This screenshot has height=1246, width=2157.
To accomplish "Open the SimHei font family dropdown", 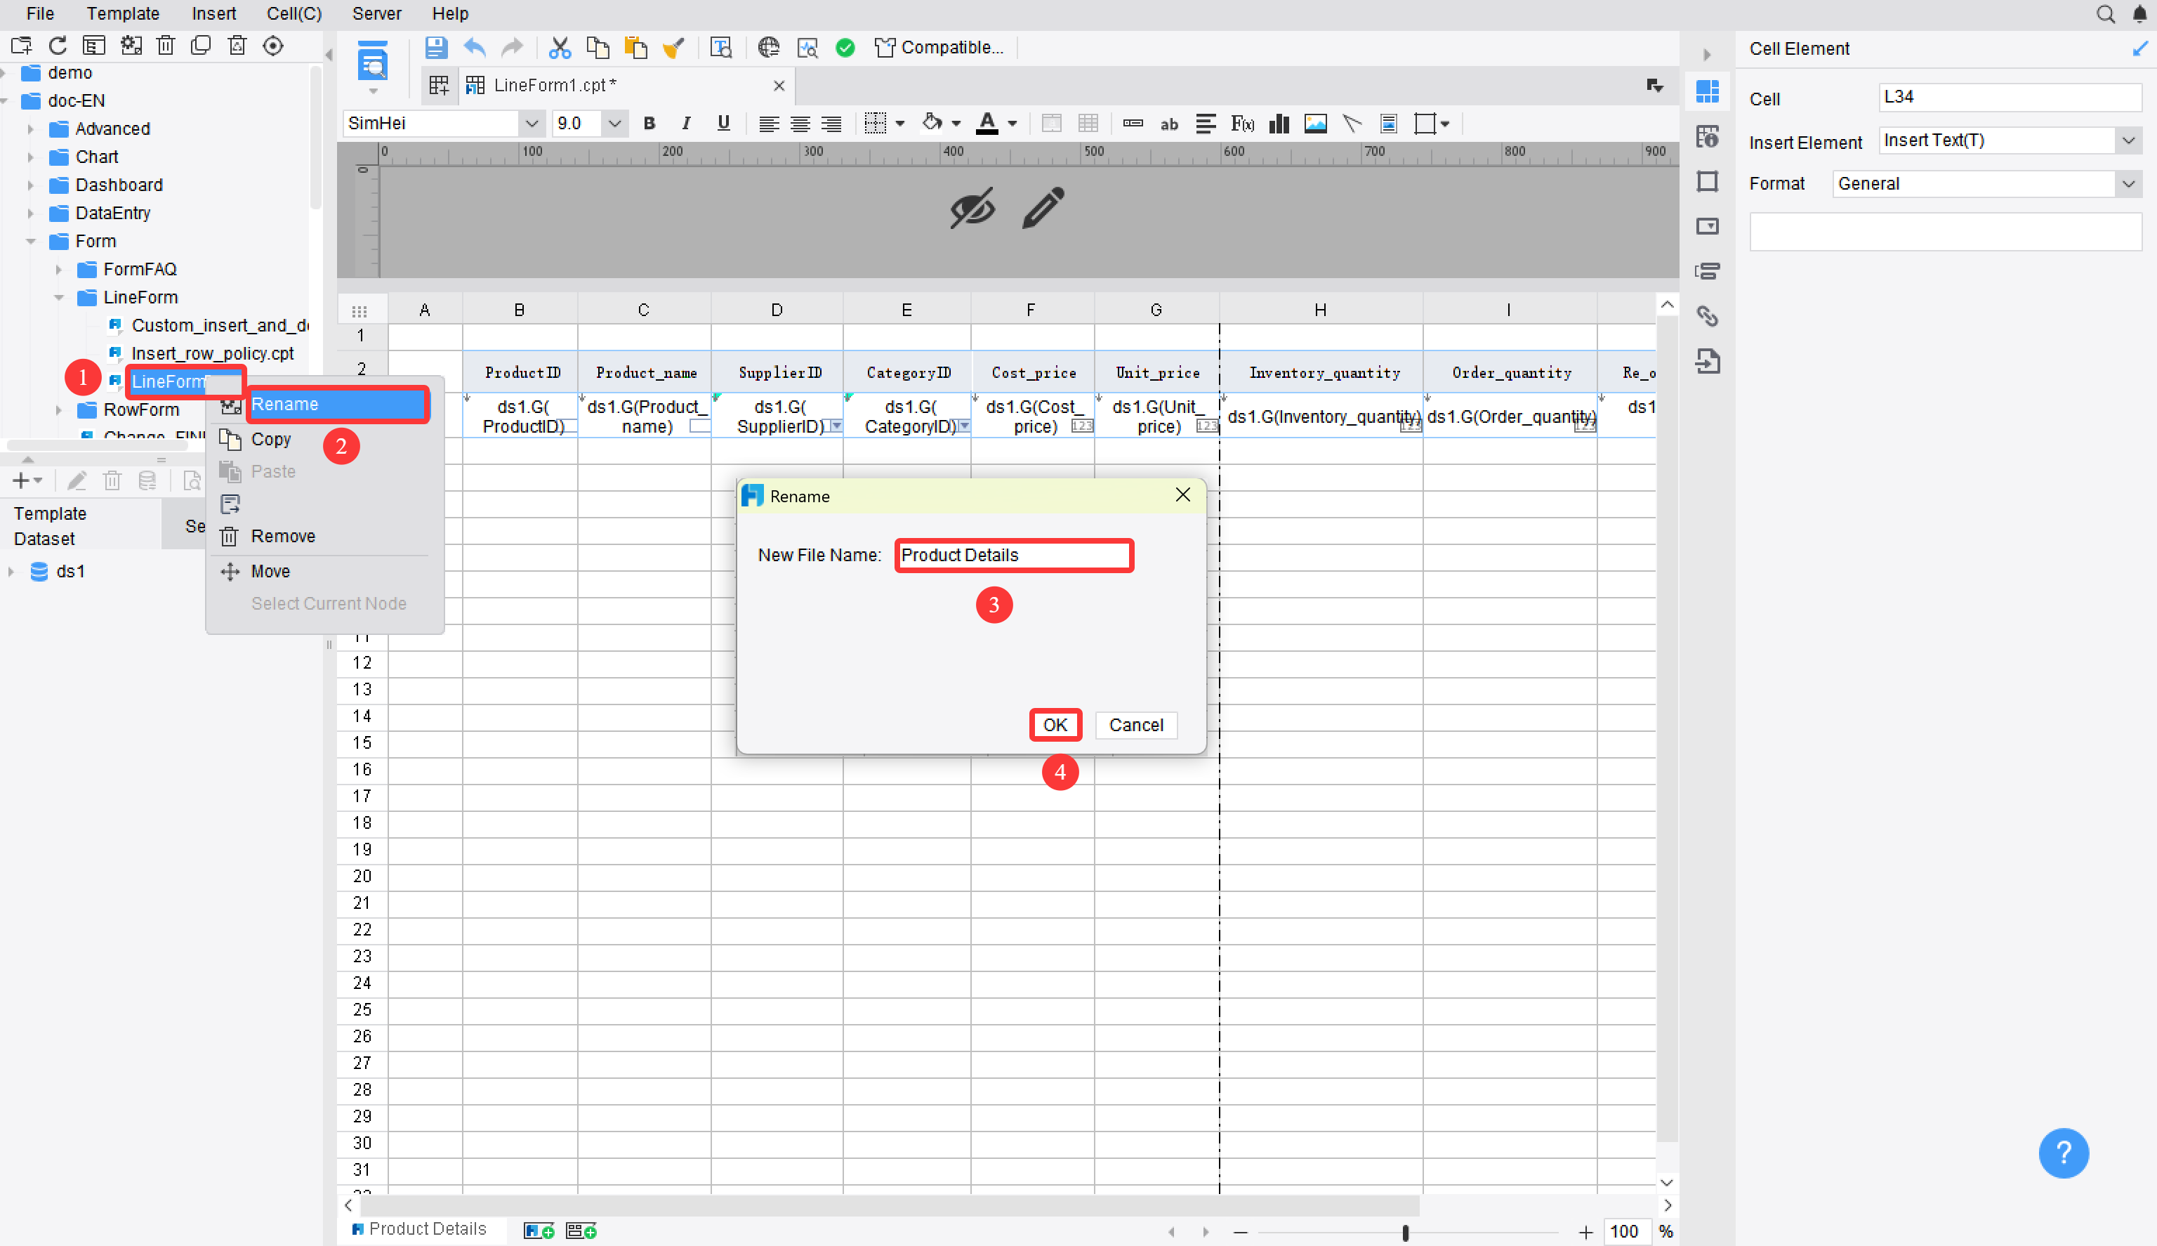I will (x=531, y=123).
